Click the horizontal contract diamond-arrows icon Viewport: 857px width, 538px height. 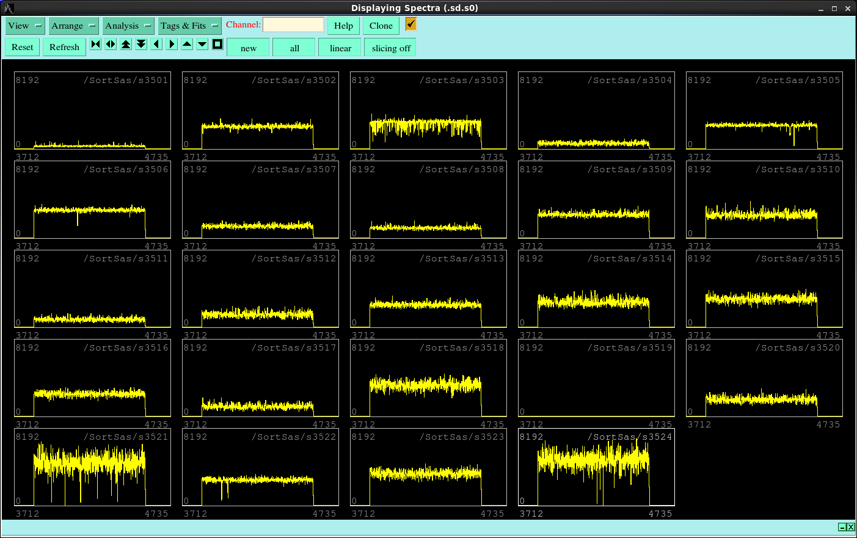(111, 44)
